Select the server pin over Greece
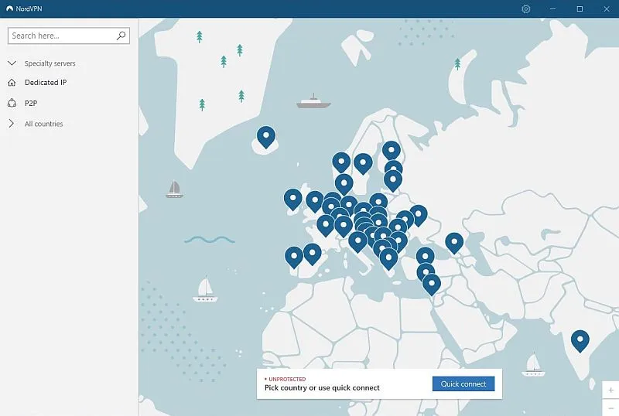 pyautogui.click(x=388, y=259)
